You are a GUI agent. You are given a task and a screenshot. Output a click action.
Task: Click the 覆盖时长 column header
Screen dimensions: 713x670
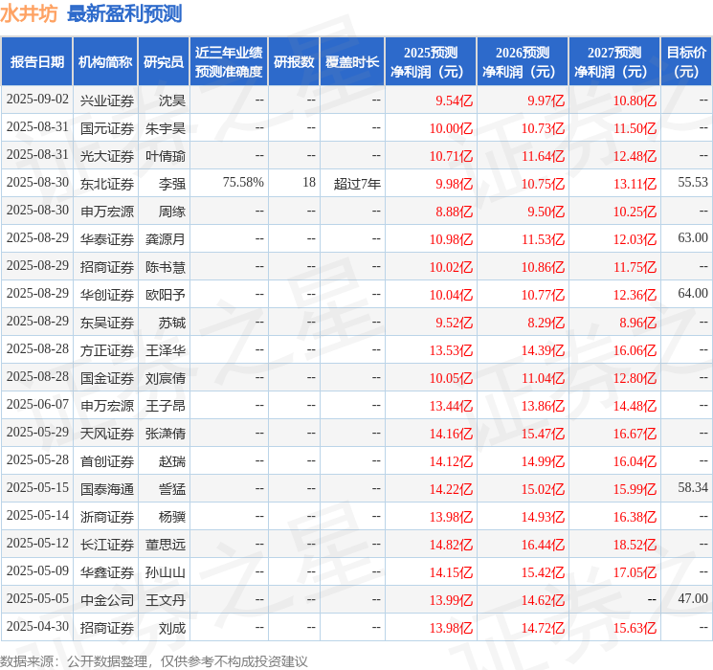(x=352, y=62)
